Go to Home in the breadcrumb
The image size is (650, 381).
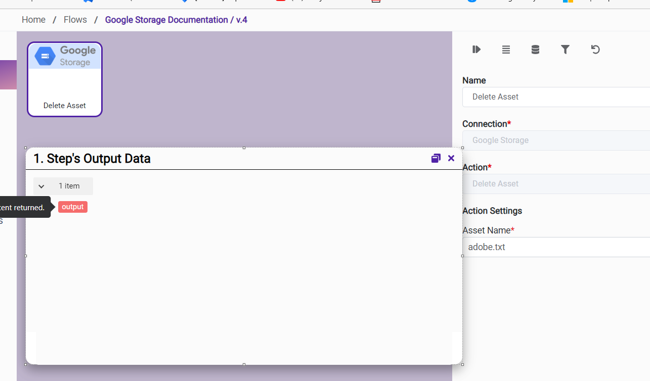(33, 20)
